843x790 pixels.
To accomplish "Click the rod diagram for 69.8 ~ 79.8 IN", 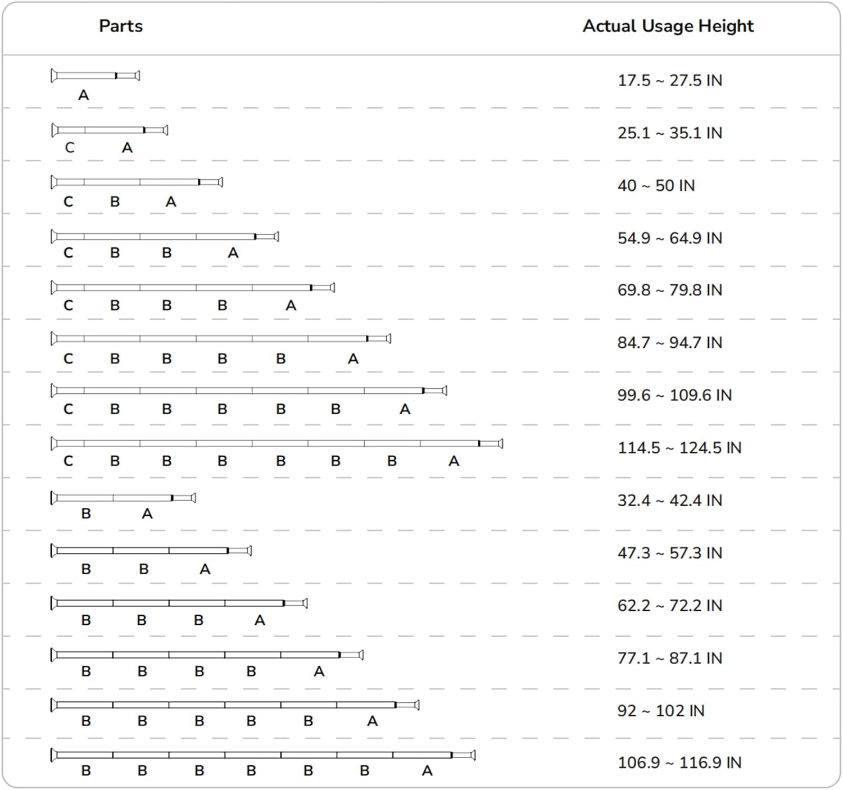I will click(x=193, y=288).
